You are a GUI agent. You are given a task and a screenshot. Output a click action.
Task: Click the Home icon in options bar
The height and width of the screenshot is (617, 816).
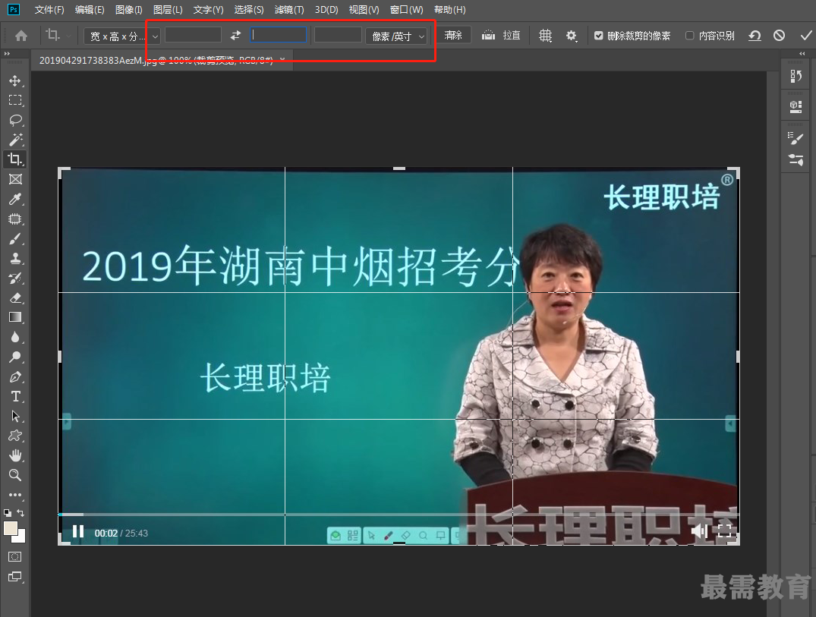21,36
